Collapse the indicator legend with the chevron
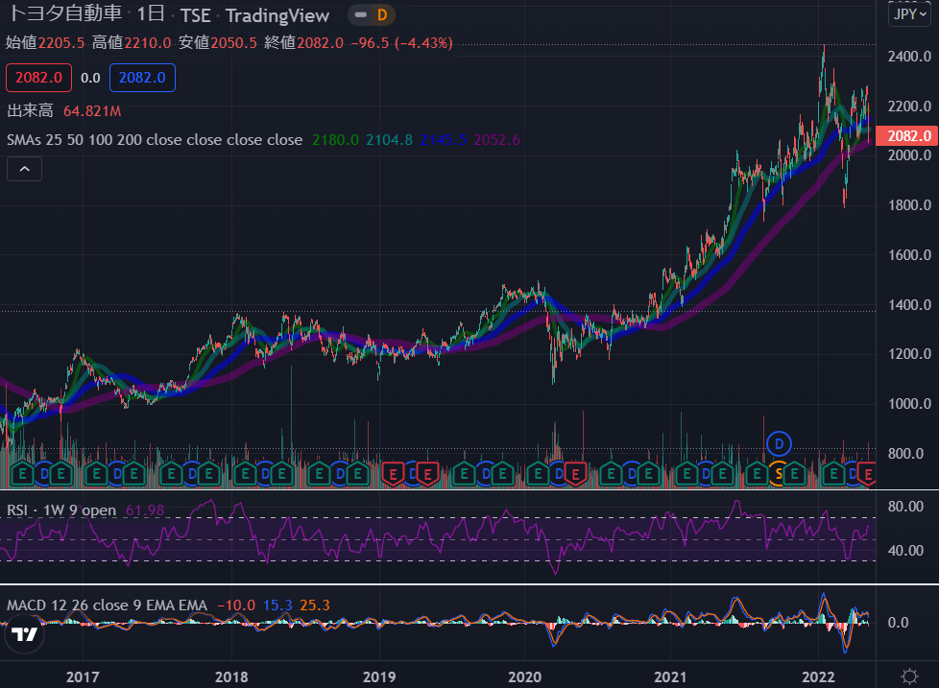 tap(25, 169)
